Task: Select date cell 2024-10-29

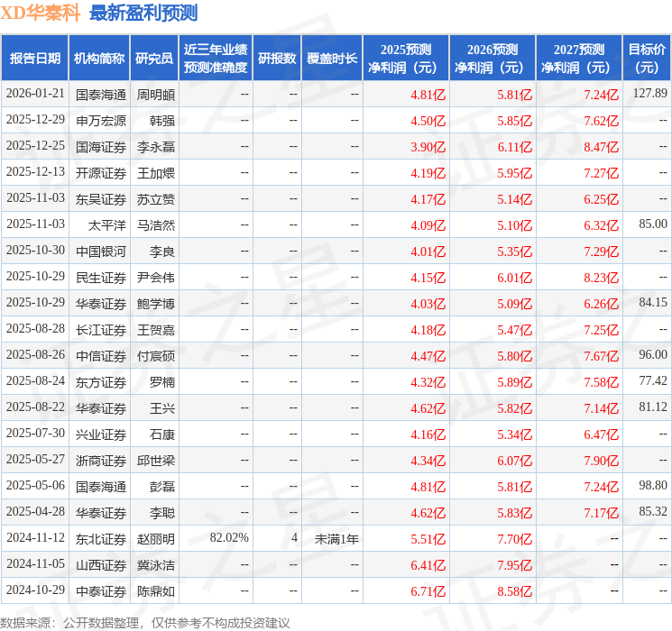Action: coord(35,590)
